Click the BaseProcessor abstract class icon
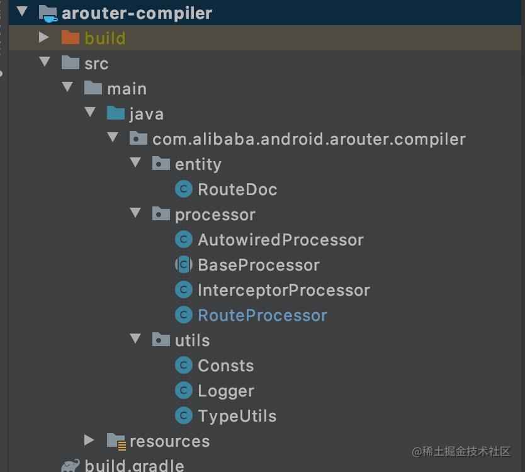 (x=184, y=264)
